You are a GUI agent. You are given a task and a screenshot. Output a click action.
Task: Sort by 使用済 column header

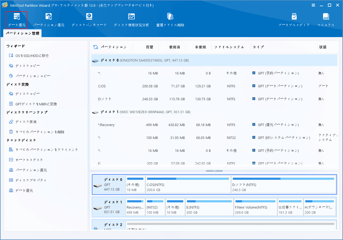[175, 47]
